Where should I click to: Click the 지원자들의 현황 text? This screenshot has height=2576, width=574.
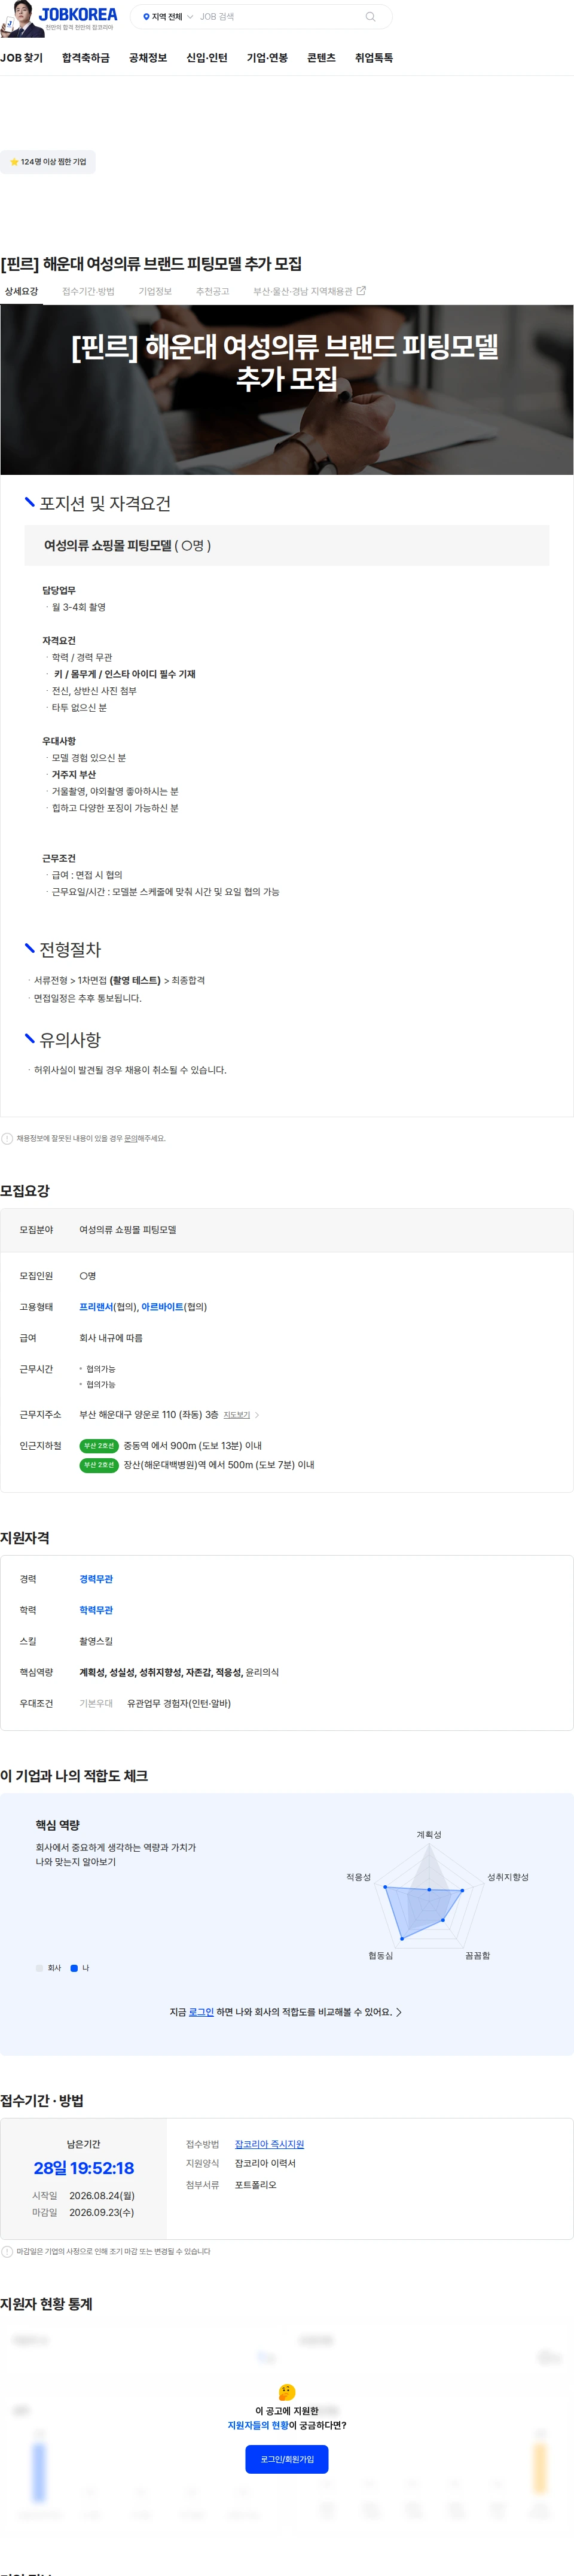tap(258, 2425)
